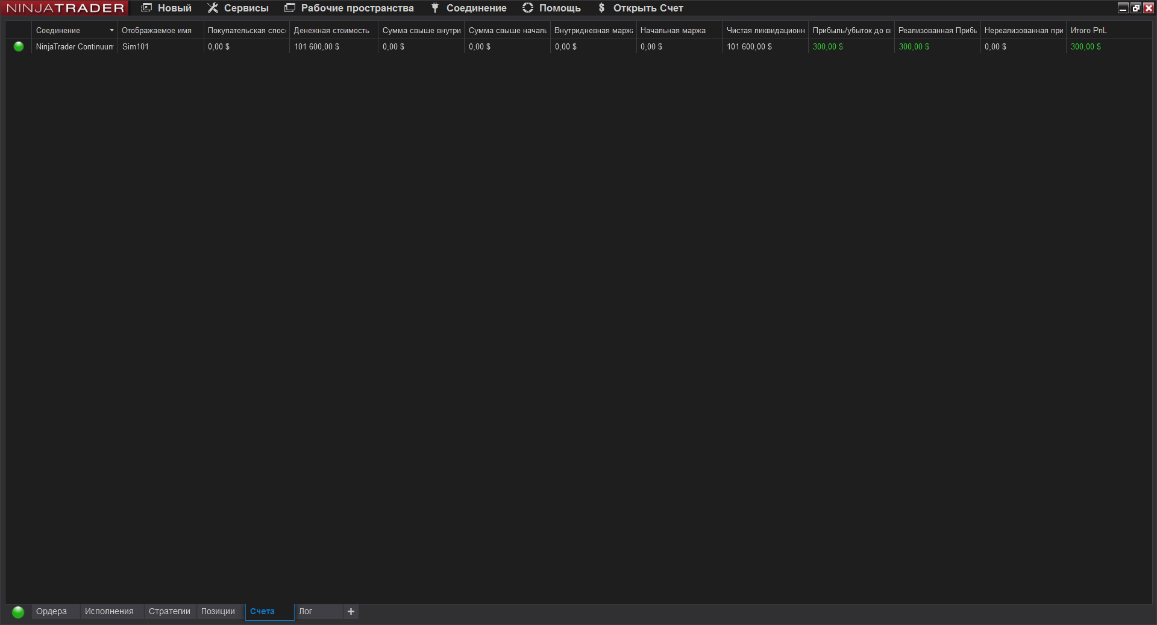Click the Внутридневная маржа column header

click(594, 30)
